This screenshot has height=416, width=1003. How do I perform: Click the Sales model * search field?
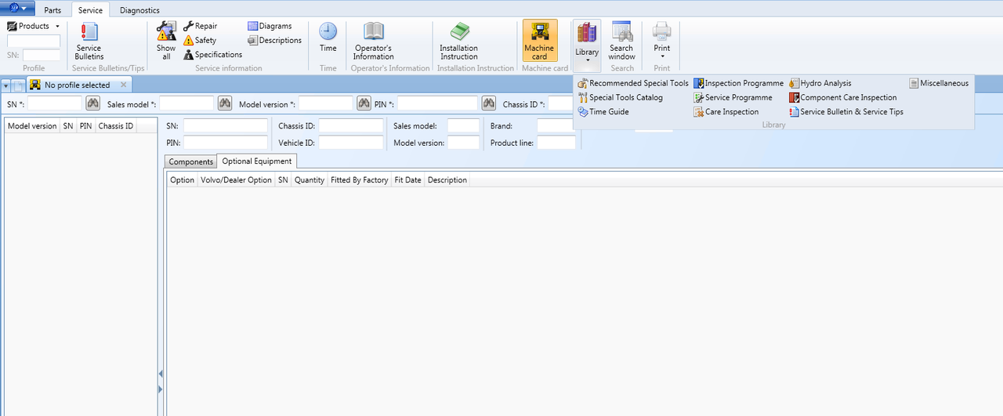(x=186, y=103)
